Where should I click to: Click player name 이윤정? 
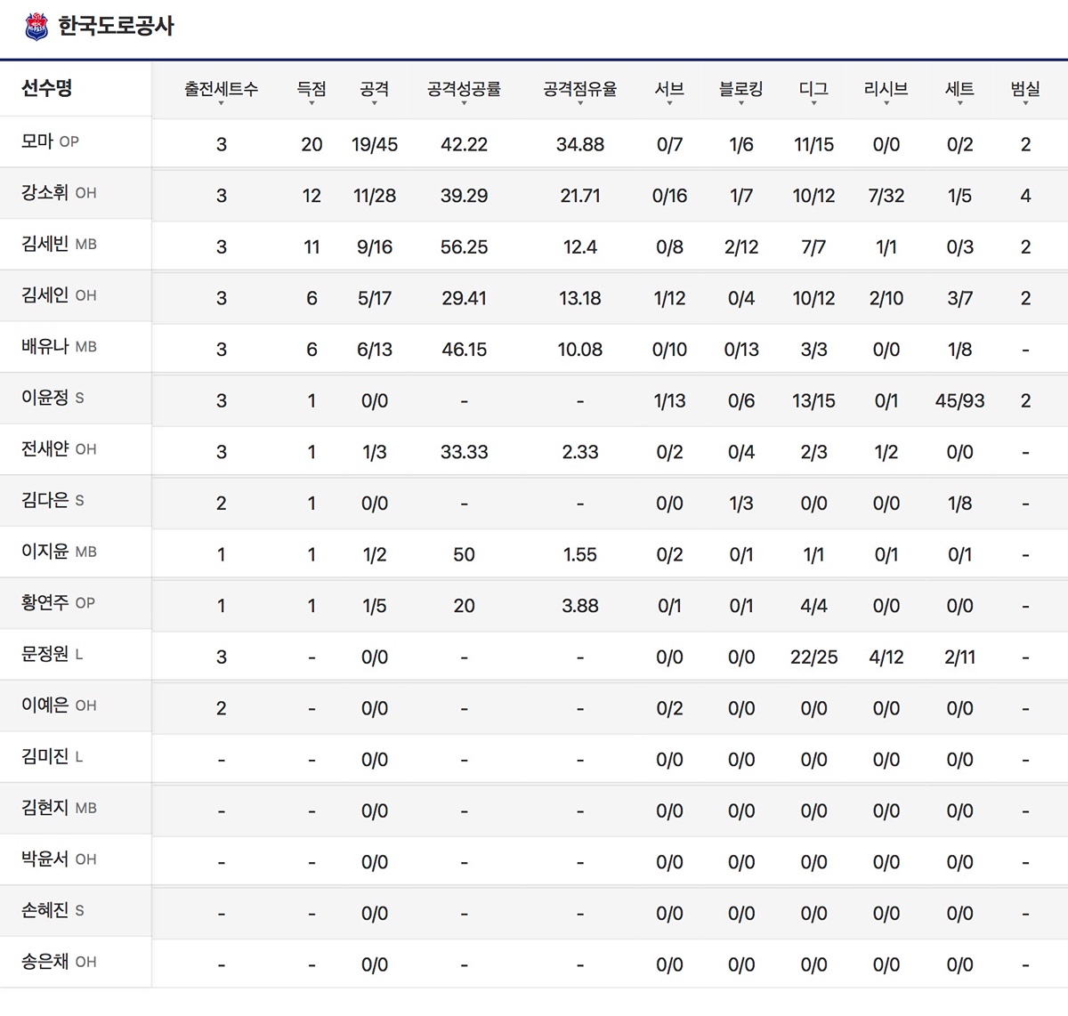tap(45, 398)
